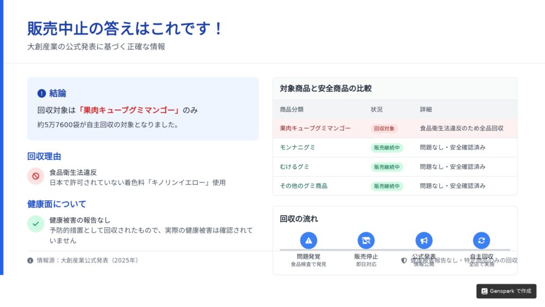Screen dimensions: 545x307
Task: Click the その他のグミ商品 table cell
Action: pos(304,185)
